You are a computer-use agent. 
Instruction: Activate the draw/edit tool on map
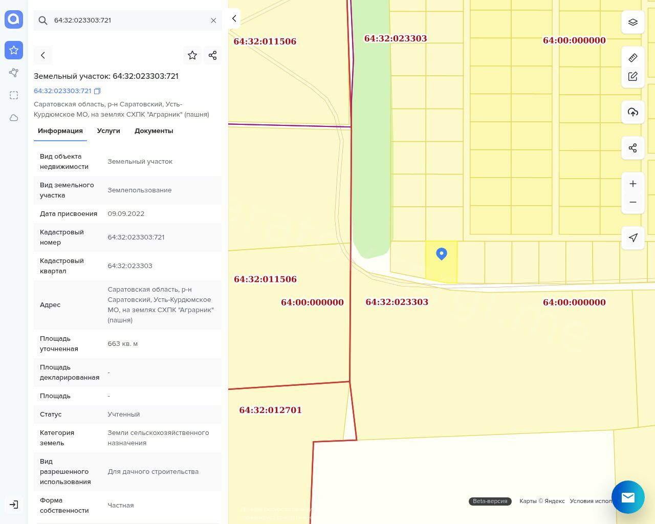[633, 76]
